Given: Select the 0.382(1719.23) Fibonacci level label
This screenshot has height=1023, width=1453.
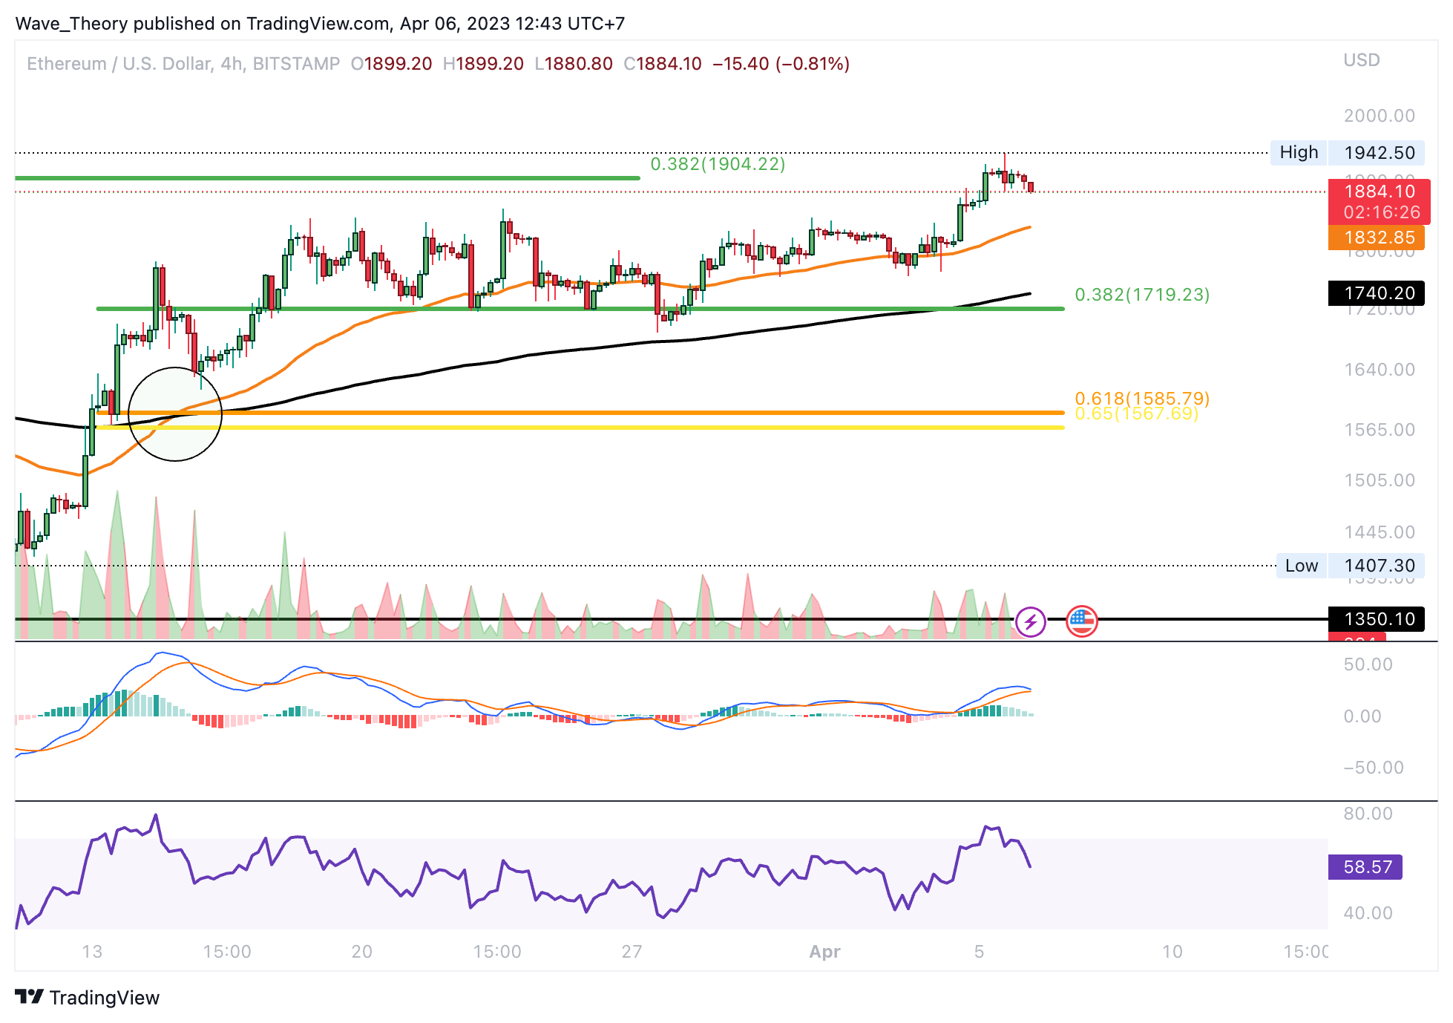Looking at the screenshot, I should click(1142, 295).
